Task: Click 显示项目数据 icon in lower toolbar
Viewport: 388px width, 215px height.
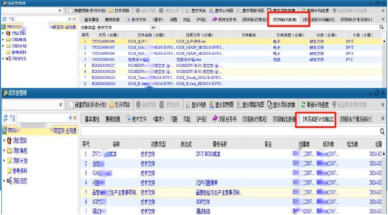Action: tap(270, 105)
